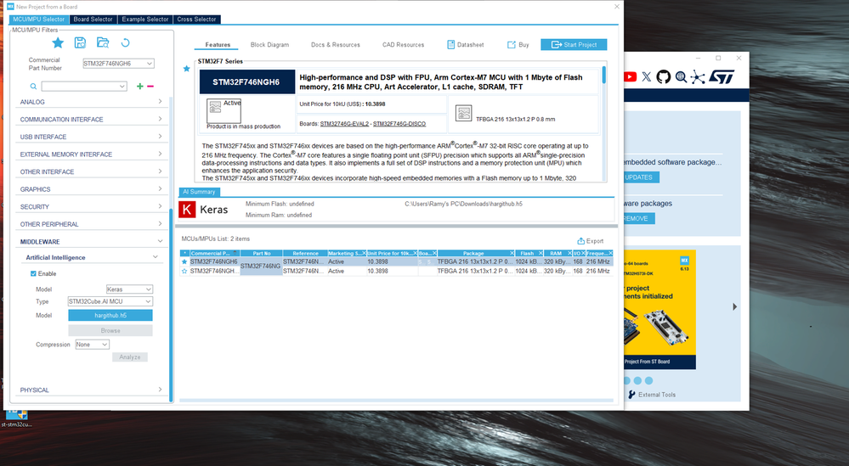
Task: Click the reset filters circular-arrow icon
Action: (x=125, y=42)
